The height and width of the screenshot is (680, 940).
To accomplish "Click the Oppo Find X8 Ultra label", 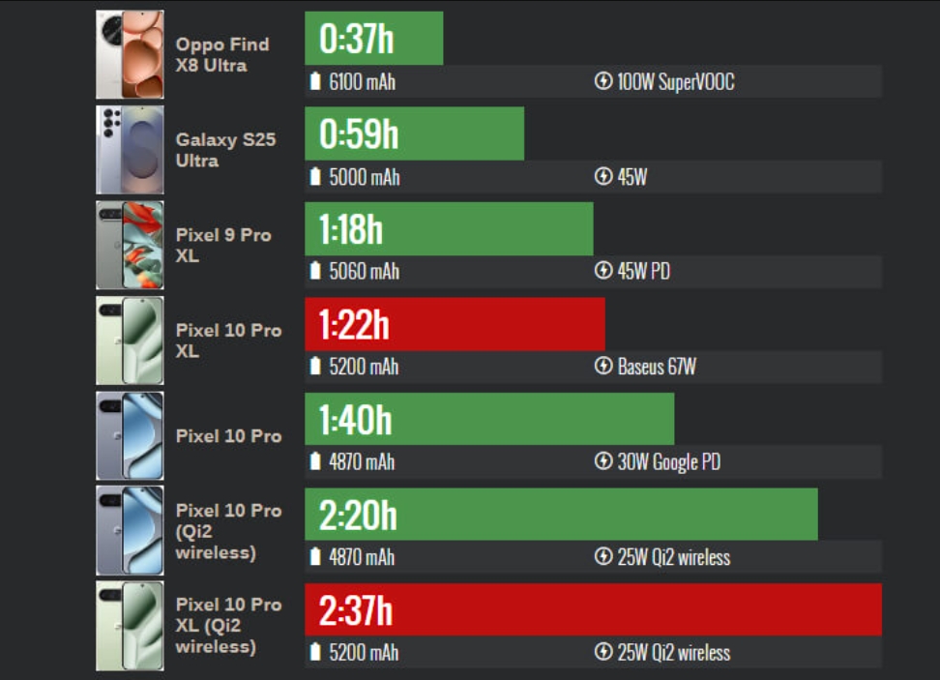I will (x=222, y=55).
